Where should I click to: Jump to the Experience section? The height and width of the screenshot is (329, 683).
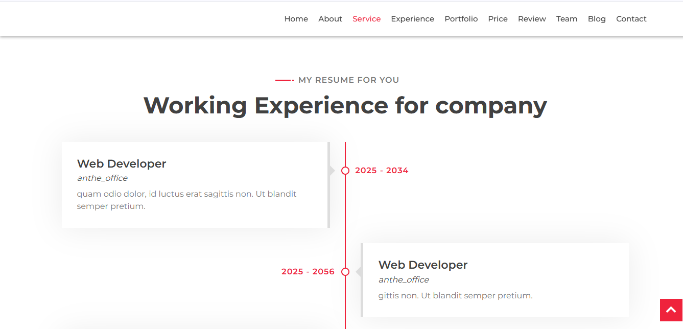(x=412, y=19)
